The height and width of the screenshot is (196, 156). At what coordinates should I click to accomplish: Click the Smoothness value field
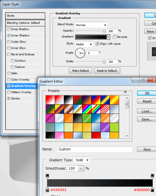tap(73, 168)
